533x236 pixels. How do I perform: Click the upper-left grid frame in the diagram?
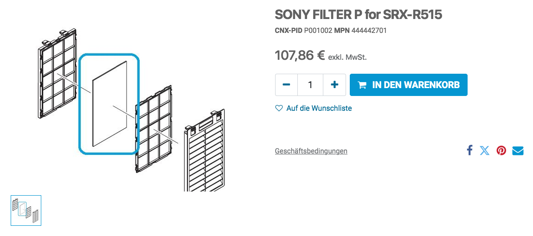point(58,74)
